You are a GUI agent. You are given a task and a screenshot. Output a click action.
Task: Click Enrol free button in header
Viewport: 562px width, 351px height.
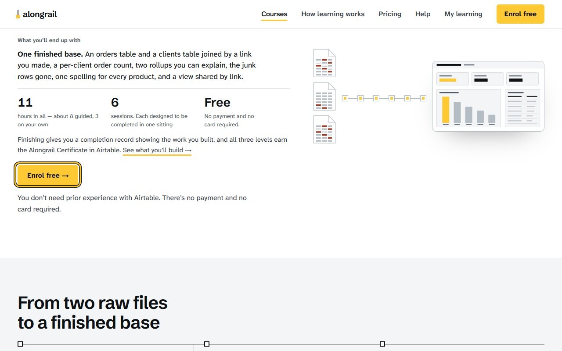tap(520, 14)
